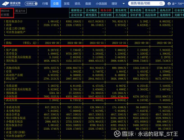Viewport: 184px width, 140px height.
Task: Select the 流动资产总额 row label
Action: [x=14, y=75]
